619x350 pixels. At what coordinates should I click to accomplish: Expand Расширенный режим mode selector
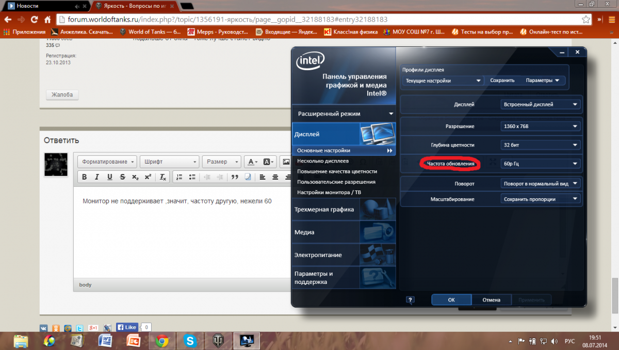344,114
